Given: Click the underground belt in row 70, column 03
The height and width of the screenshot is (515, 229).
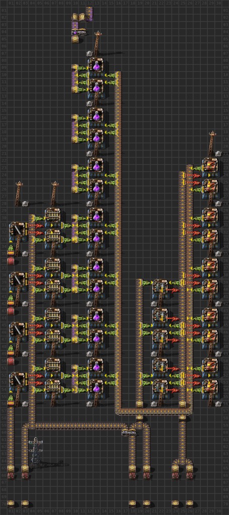Looking at the screenshot, I should coord(25,504).
